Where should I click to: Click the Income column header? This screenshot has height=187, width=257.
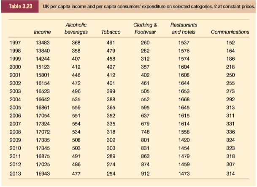point(42,32)
